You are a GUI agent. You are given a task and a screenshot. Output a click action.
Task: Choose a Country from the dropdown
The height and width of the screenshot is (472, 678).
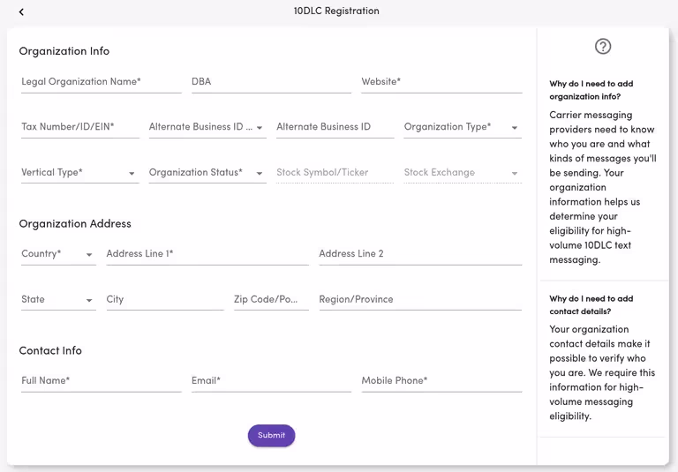(58, 254)
